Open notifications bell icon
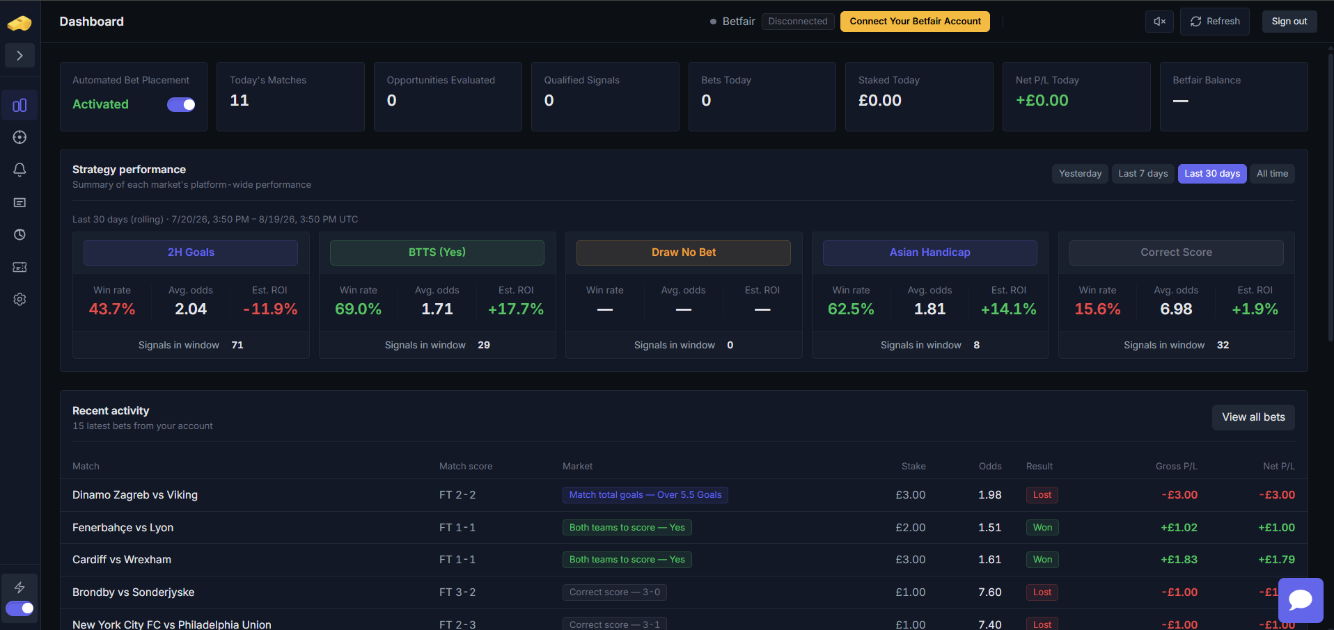The height and width of the screenshot is (630, 1334). (x=19, y=170)
